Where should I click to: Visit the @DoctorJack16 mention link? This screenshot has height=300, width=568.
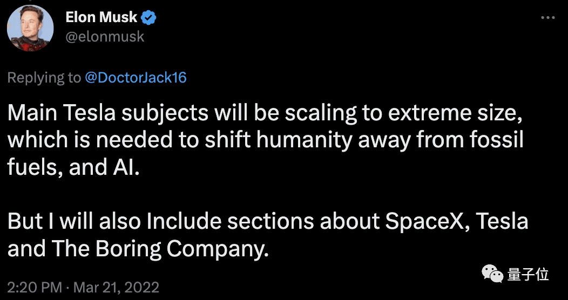(136, 78)
